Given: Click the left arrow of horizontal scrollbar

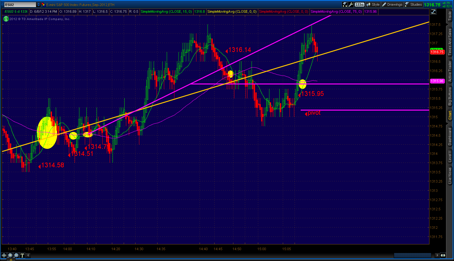Looking at the screenshot, I should (x=28, y=255).
